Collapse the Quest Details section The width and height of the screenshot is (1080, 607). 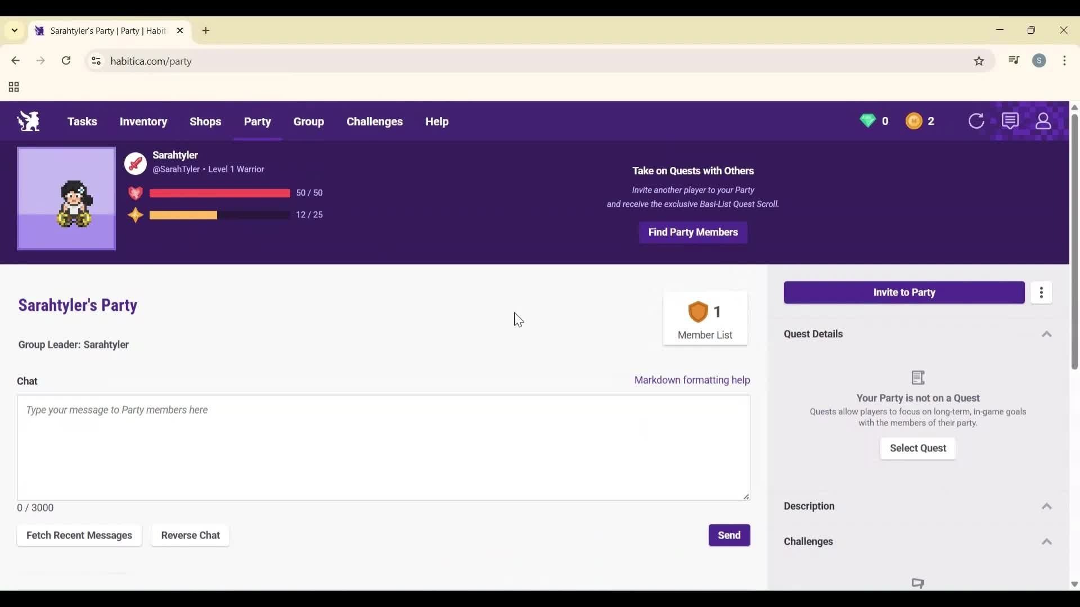[1047, 334]
